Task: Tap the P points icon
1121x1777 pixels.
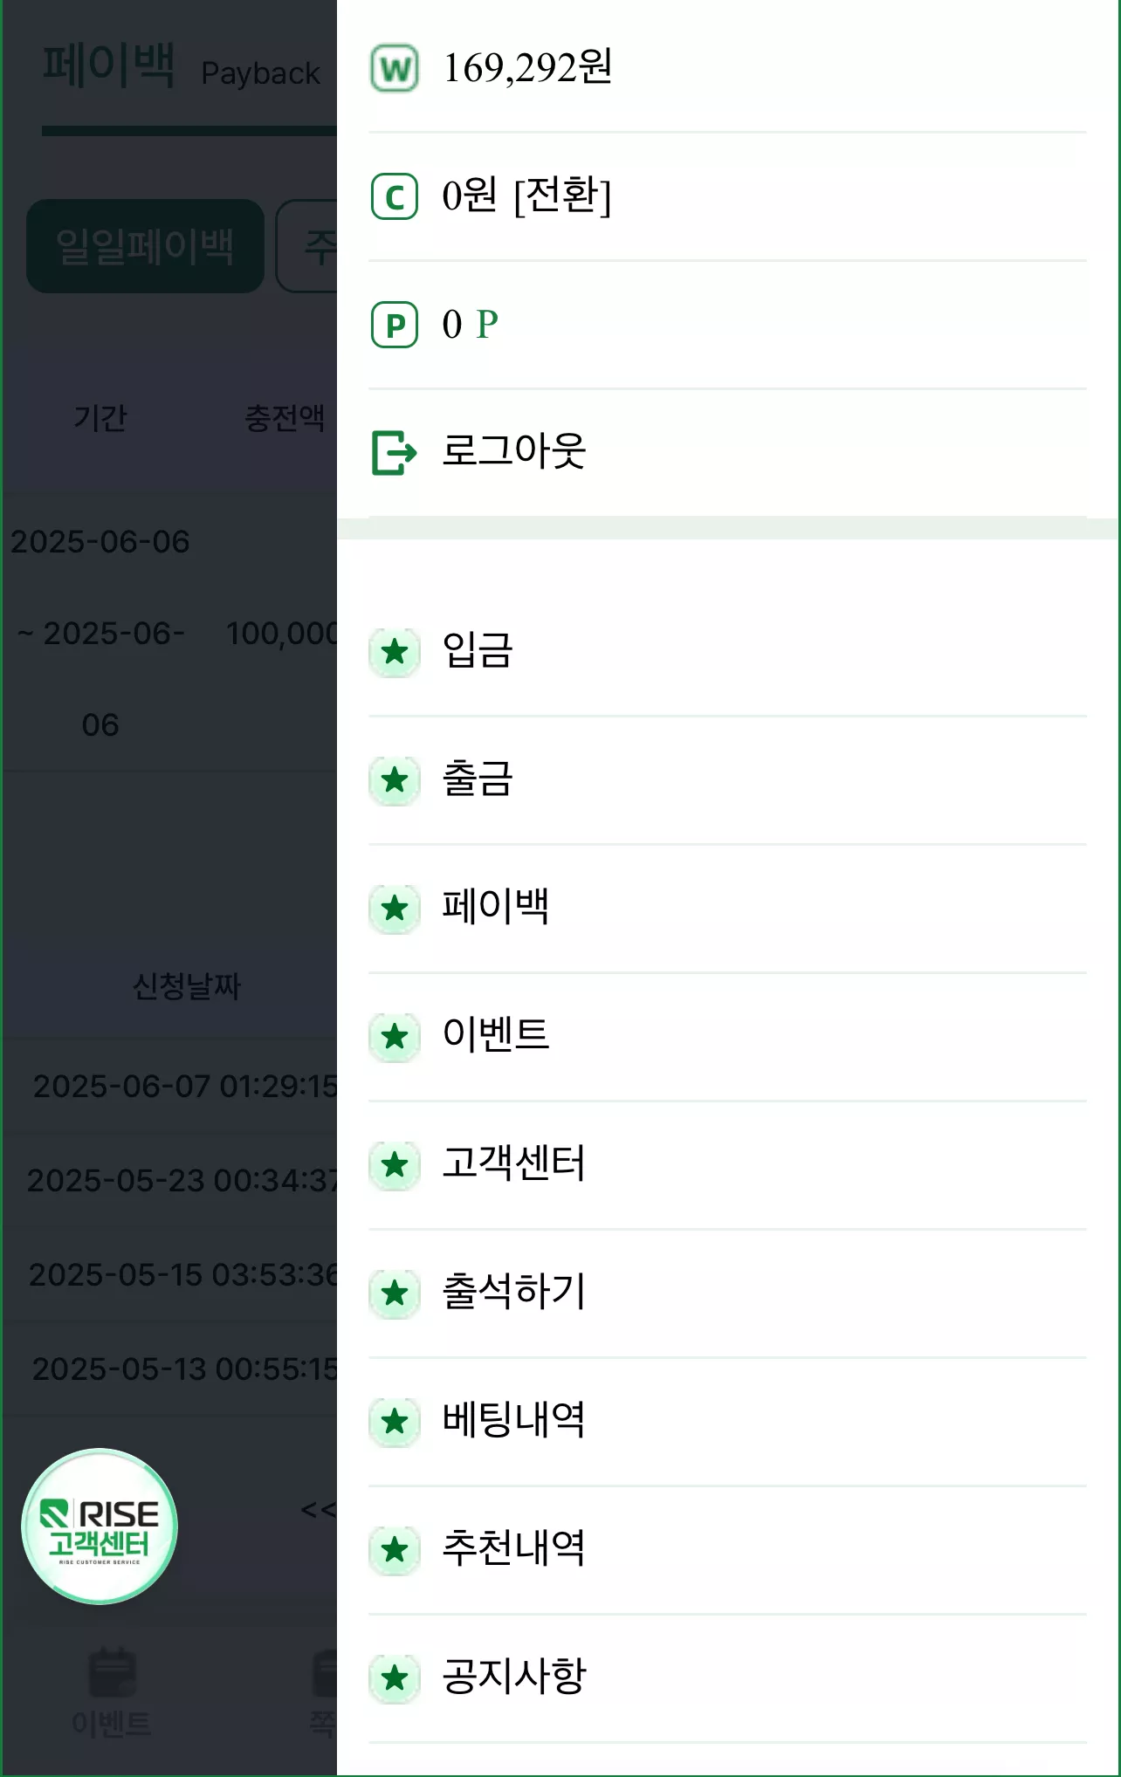Action: [395, 325]
